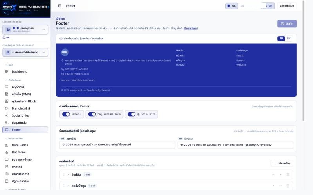Click the eye icon in the preview header

click(61, 39)
